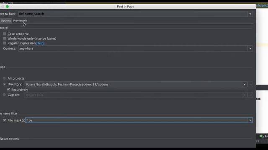Click the Custom scope ellipsis button
This screenshot has width=268, height=150.
250,95
